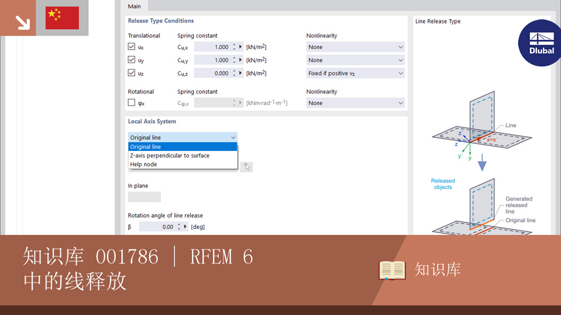The height and width of the screenshot is (315, 561).
Task: Toggle the uz translational checkbox
Action: [x=131, y=73]
